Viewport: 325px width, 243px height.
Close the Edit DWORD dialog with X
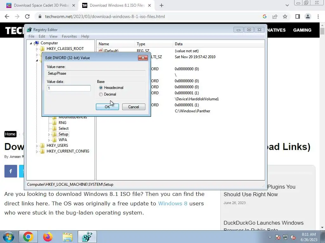143,58
